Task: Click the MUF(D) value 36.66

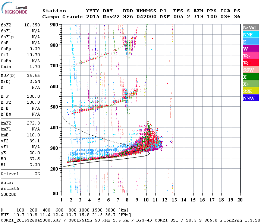Action: pyautogui.click(x=33, y=76)
